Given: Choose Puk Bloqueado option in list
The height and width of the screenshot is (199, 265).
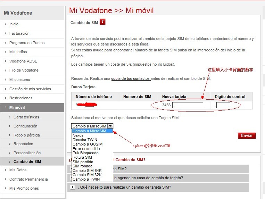Looking at the screenshot, I should coord(85,153).
